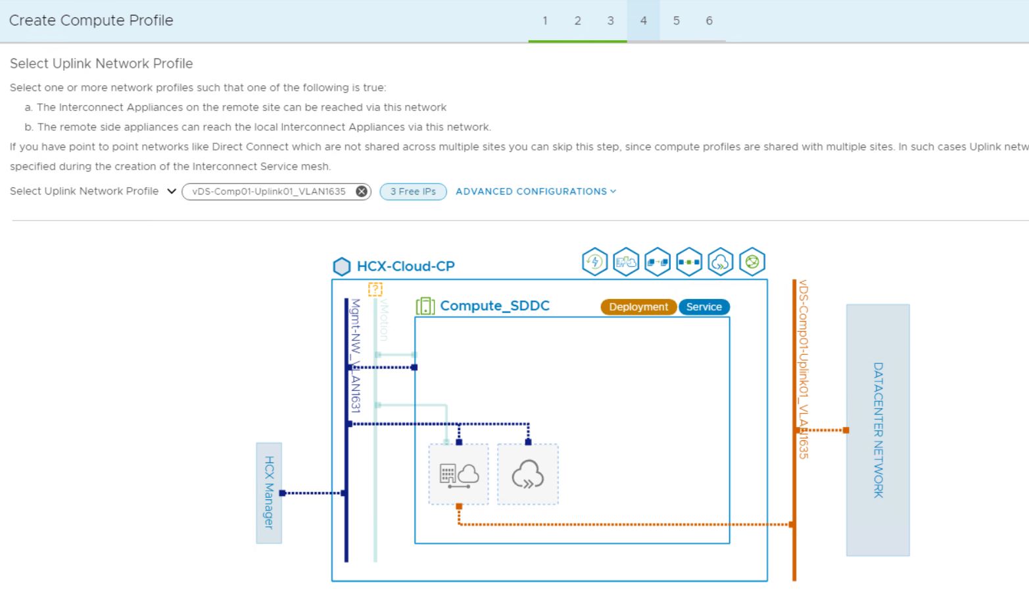The width and height of the screenshot is (1029, 590).
Task: Go to wizard step 3
Action: click(610, 20)
